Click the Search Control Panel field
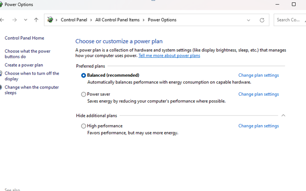The width and height of the screenshot is (306, 191). point(289,20)
